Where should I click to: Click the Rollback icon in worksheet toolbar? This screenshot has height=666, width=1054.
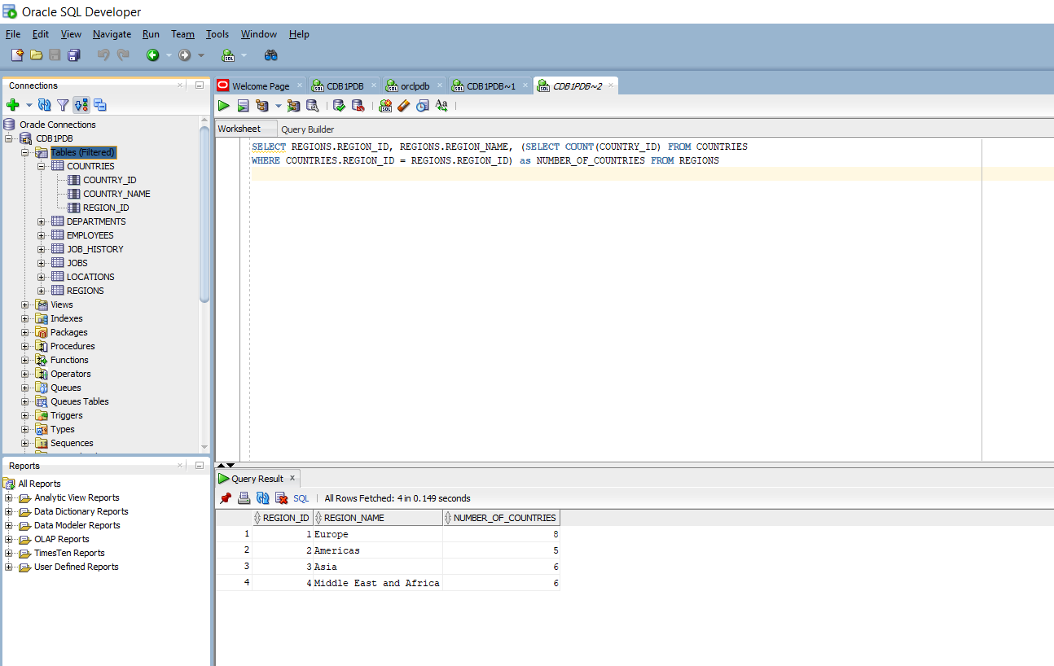click(358, 106)
